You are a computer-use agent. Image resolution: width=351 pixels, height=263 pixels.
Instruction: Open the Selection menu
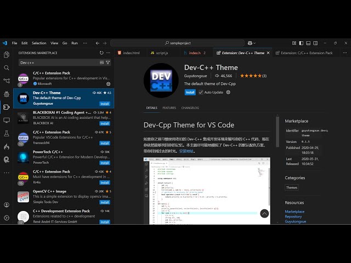point(39,43)
